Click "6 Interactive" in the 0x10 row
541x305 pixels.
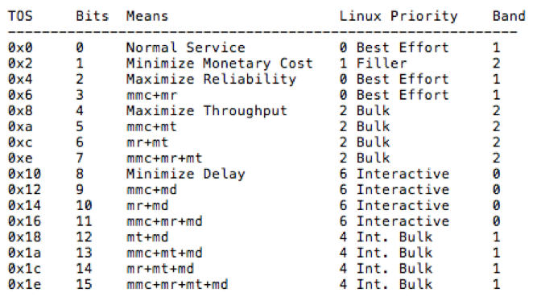pyautogui.click(x=394, y=174)
